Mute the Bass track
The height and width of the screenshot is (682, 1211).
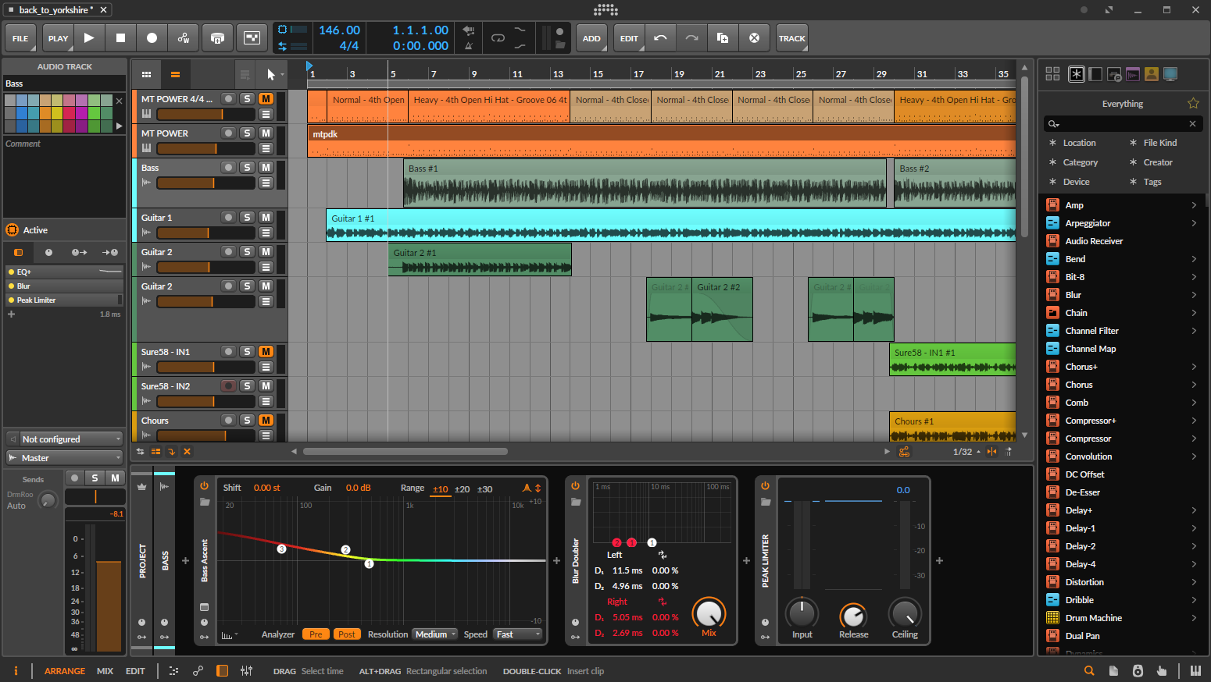click(x=266, y=168)
